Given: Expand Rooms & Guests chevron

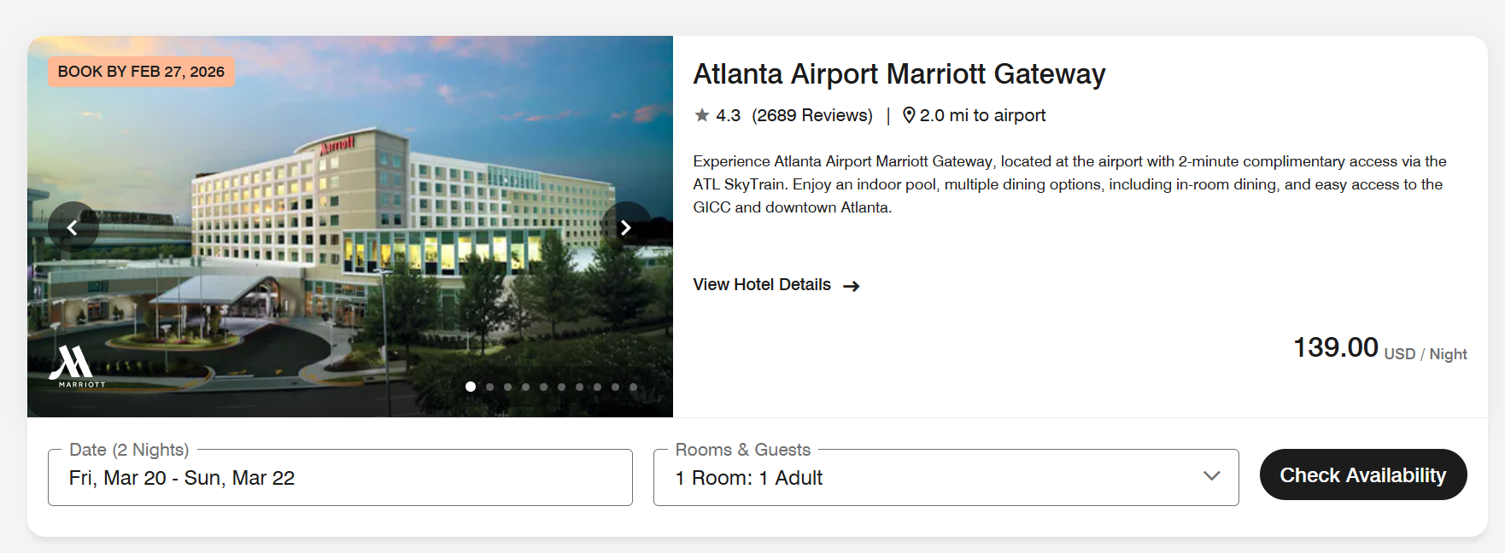Looking at the screenshot, I should 1211,476.
